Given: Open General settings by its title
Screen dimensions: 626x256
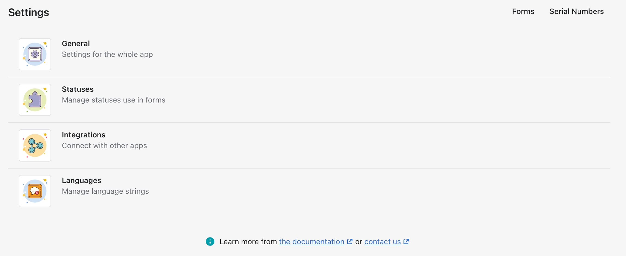Looking at the screenshot, I should coord(76,43).
